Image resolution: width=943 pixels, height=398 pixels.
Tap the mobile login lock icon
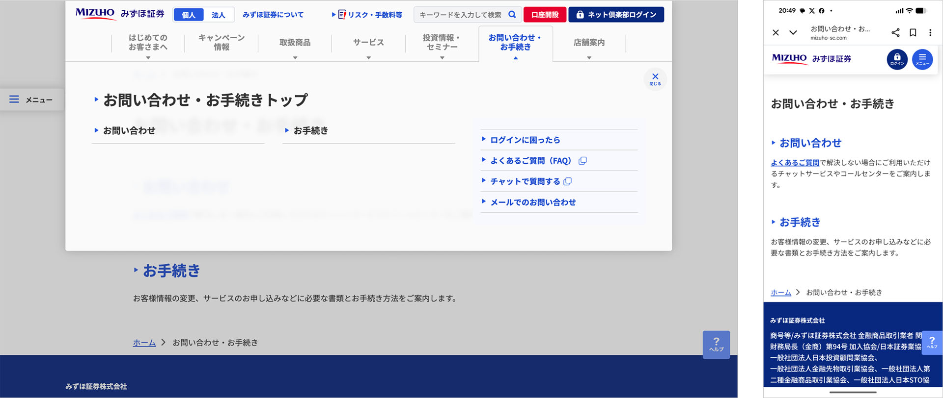coord(897,59)
